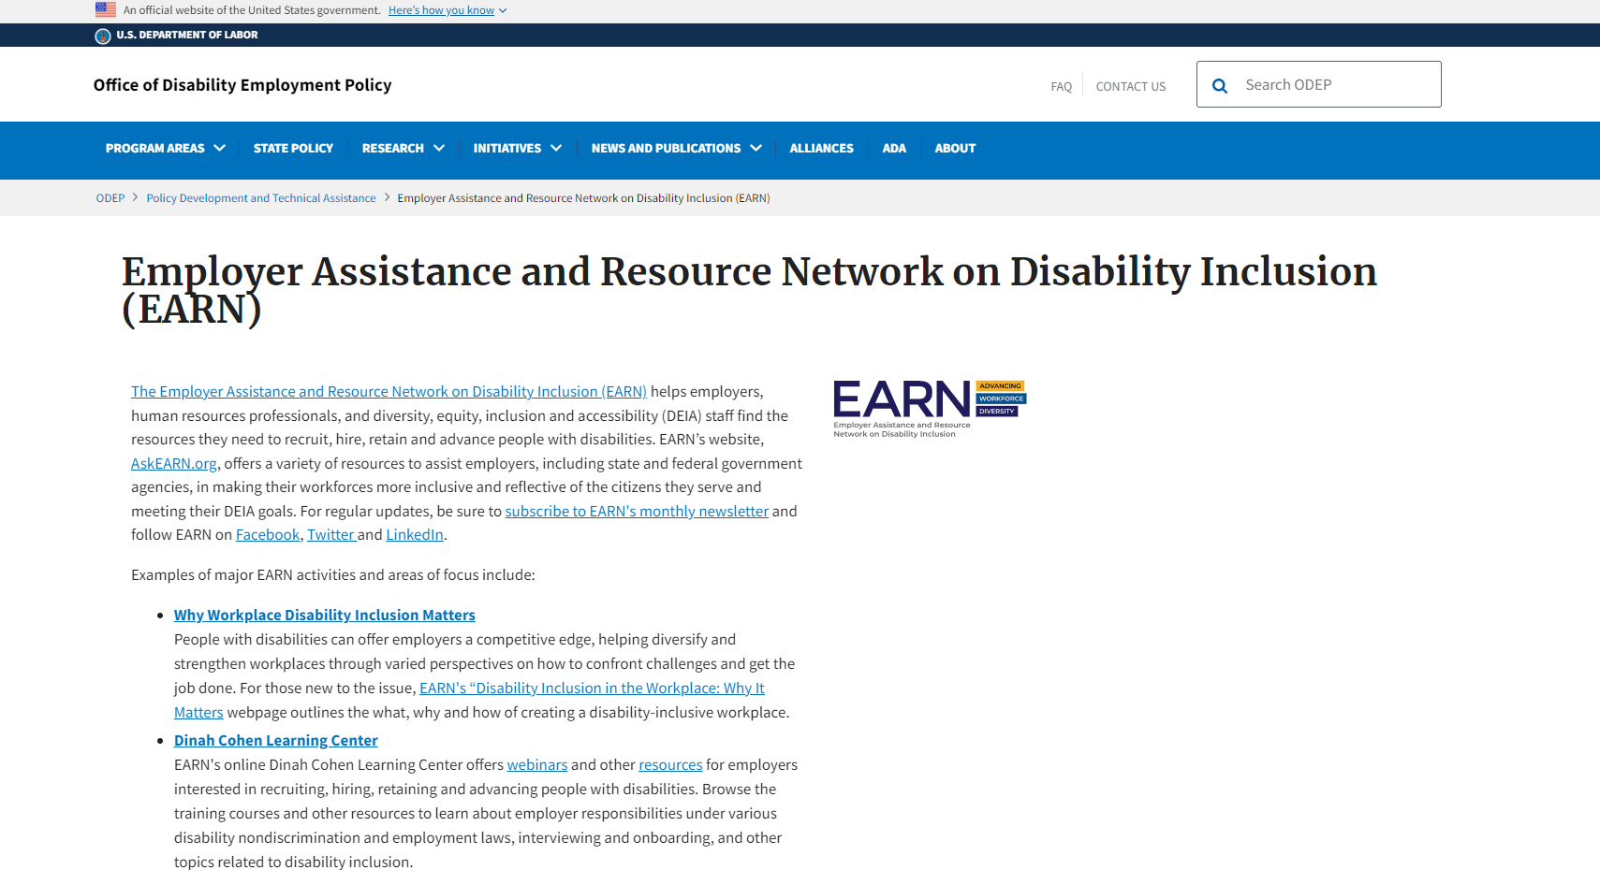
Task: Follow the LinkedIn link
Action: click(x=415, y=535)
